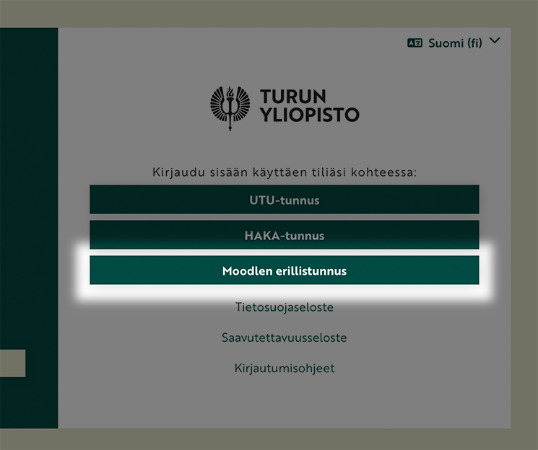
Task: Choose HAKA-tunnus login option
Action: tap(284, 235)
